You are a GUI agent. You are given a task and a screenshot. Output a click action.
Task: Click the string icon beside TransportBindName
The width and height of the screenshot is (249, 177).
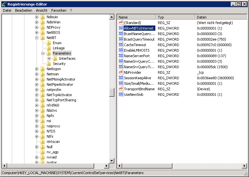[x=121, y=89]
